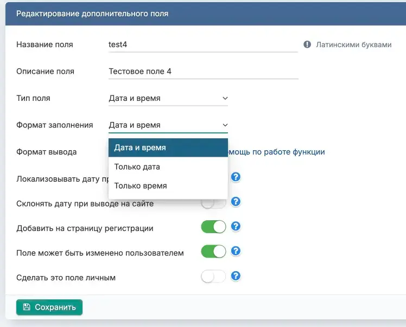Choose Только время from the list
The image size is (406, 327).
140,185
